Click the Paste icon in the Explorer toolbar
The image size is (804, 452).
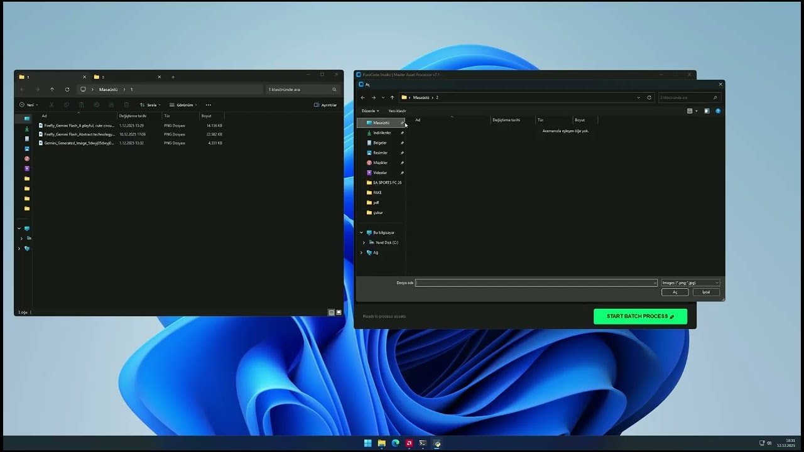[x=81, y=105]
